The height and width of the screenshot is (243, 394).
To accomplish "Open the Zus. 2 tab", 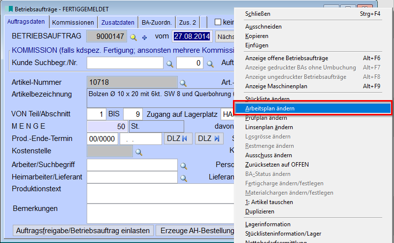I will click(x=188, y=22).
